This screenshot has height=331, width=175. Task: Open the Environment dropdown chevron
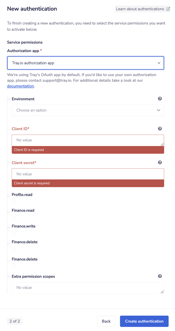coord(159,110)
